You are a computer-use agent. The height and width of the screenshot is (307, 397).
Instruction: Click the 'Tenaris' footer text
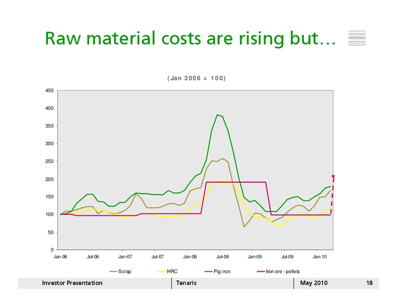coord(186,283)
